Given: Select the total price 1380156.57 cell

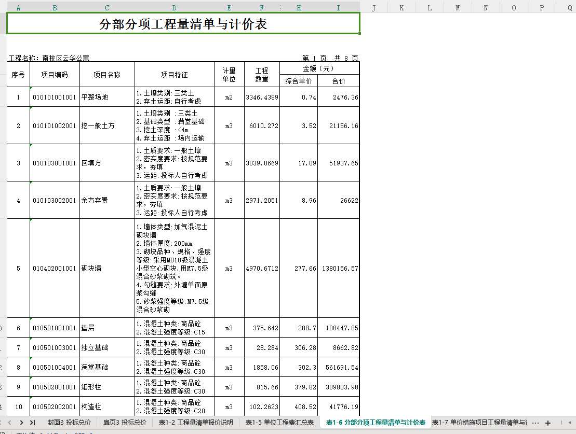Looking at the screenshot, I should pyautogui.click(x=338, y=268).
